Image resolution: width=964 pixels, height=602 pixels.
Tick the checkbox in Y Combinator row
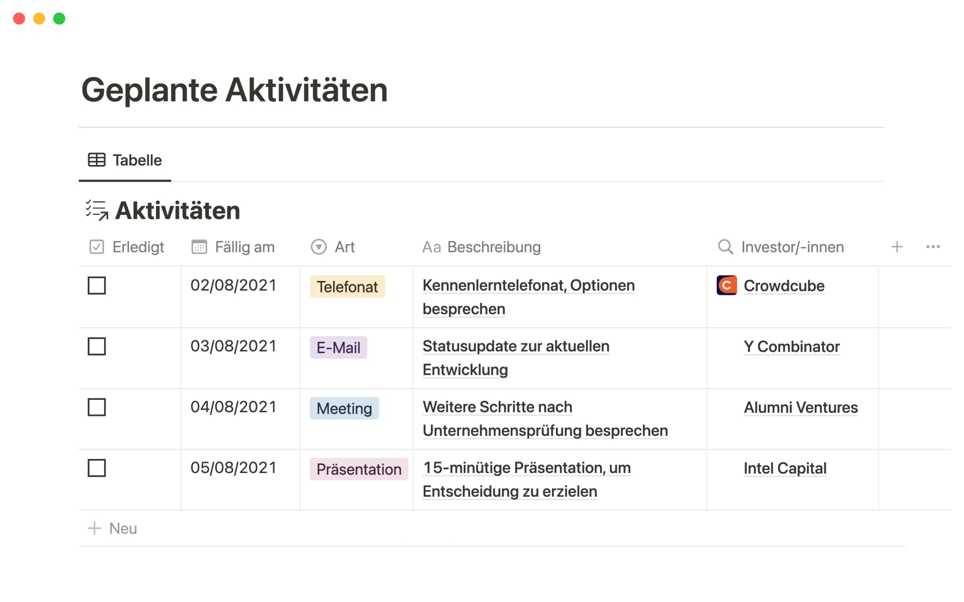click(x=96, y=346)
